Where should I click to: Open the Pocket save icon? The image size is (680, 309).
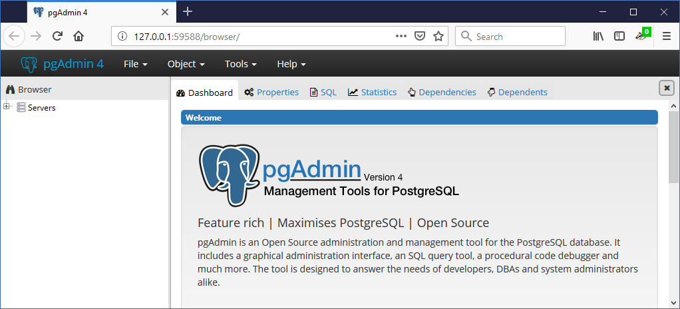419,36
